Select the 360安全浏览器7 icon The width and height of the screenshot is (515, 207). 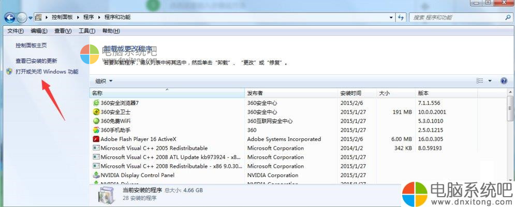pos(96,103)
